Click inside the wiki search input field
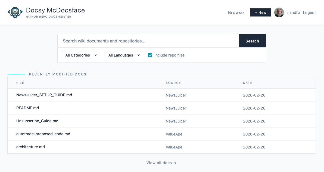 pos(148,41)
